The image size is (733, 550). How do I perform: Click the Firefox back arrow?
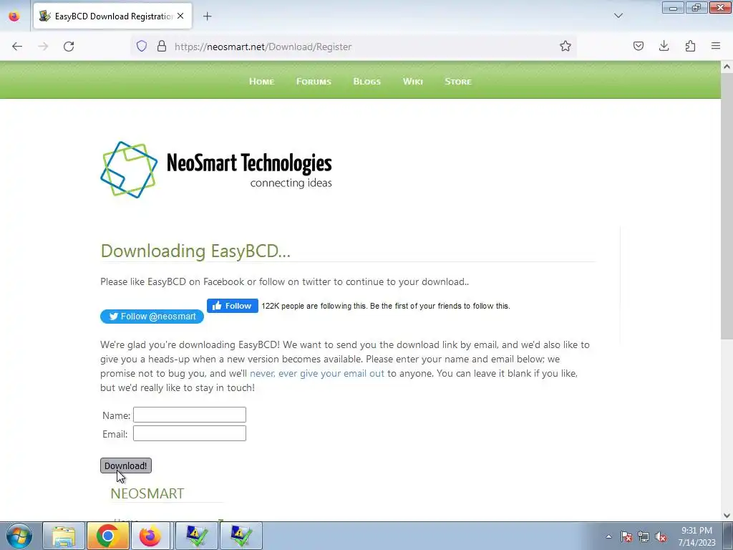point(17,47)
